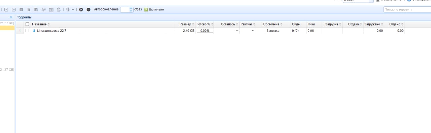Click the blue download arrow status icon
The width and height of the screenshot is (431, 133).
(34, 31)
